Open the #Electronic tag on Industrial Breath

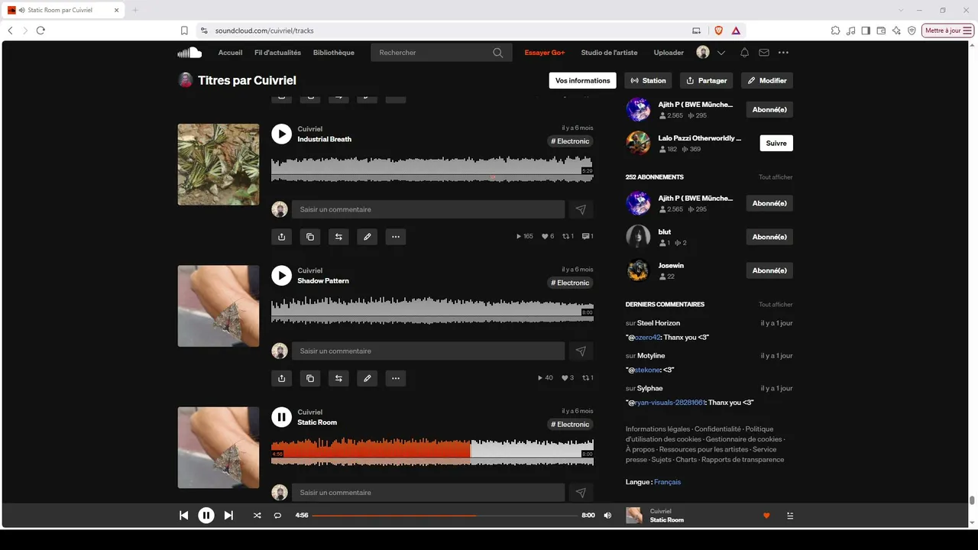(x=571, y=141)
